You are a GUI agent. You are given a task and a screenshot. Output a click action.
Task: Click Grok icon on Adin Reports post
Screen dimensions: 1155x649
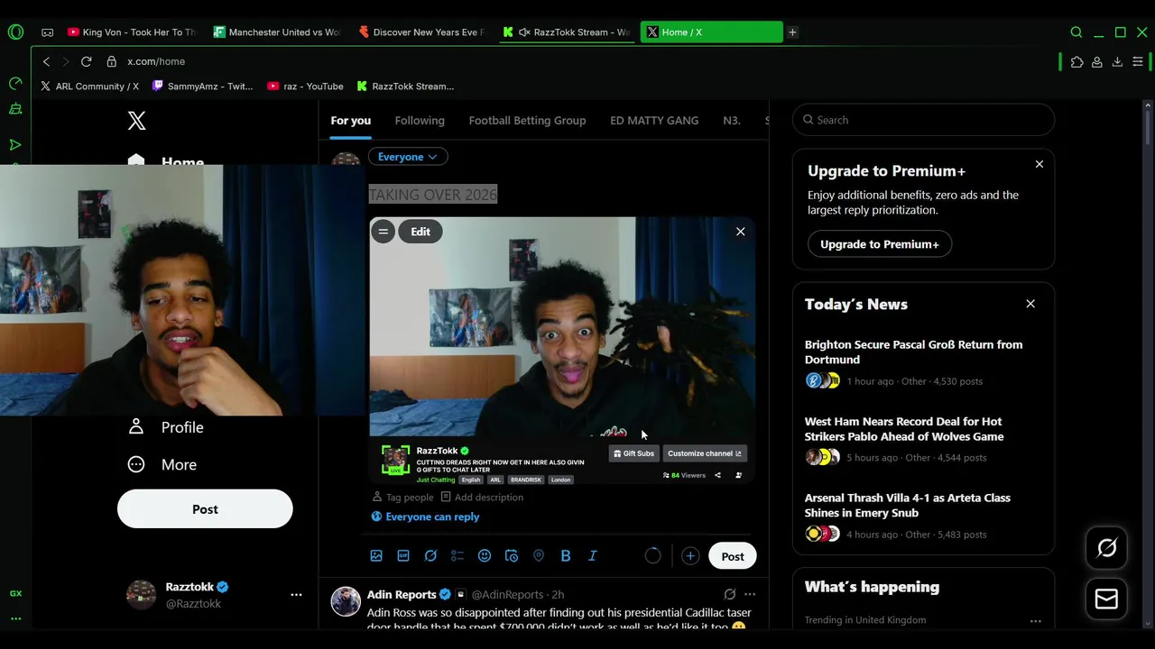(730, 595)
